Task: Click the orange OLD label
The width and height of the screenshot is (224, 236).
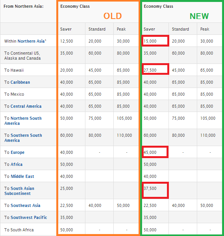Action: (x=113, y=16)
